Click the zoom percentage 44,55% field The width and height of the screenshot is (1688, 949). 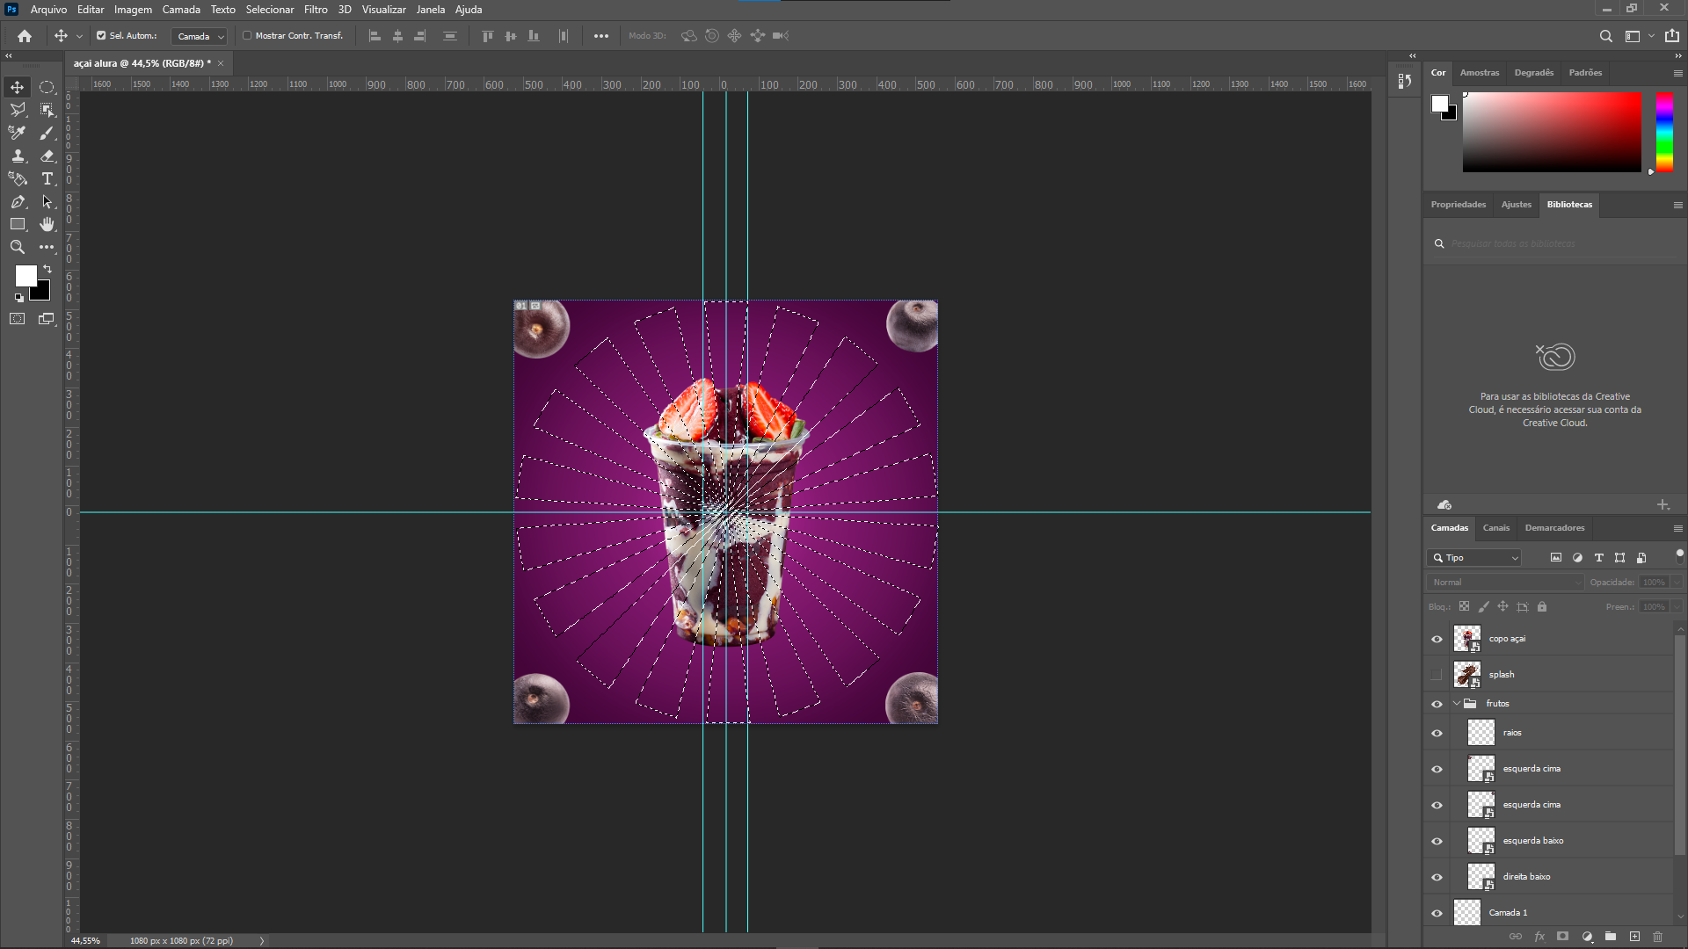pyautogui.click(x=86, y=940)
